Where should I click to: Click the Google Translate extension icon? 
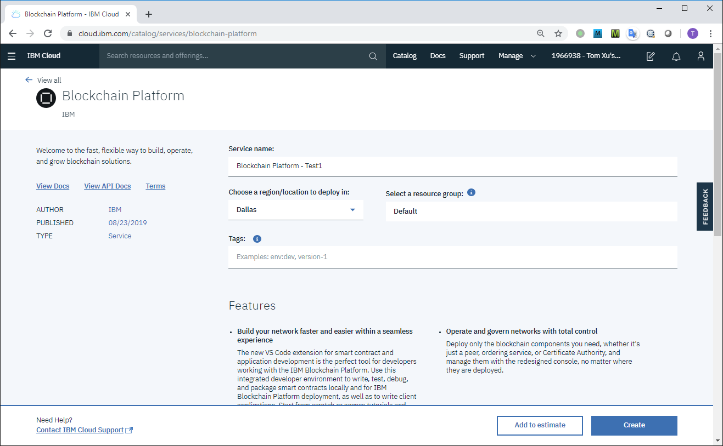click(x=633, y=33)
